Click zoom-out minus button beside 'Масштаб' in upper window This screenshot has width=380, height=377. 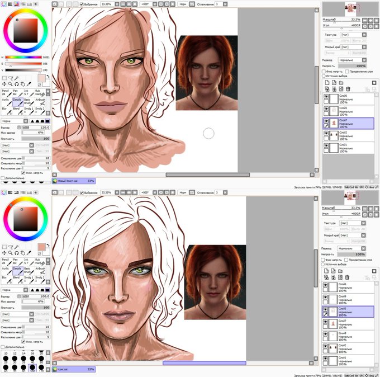tap(364, 21)
